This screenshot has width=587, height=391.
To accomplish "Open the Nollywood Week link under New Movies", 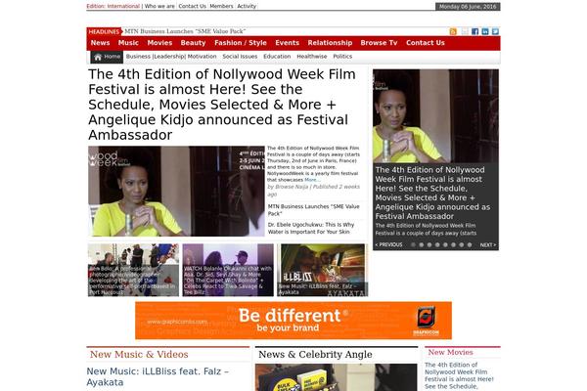I will (x=459, y=375).
